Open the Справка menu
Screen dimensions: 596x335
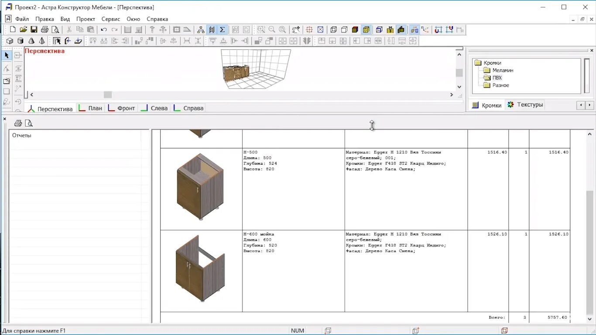[x=157, y=19]
